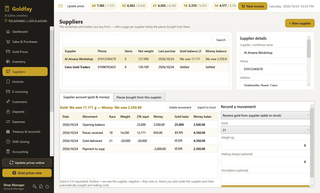Click Update prices online button
The height and width of the screenshot is (193, 320).
tap(27, 163)
